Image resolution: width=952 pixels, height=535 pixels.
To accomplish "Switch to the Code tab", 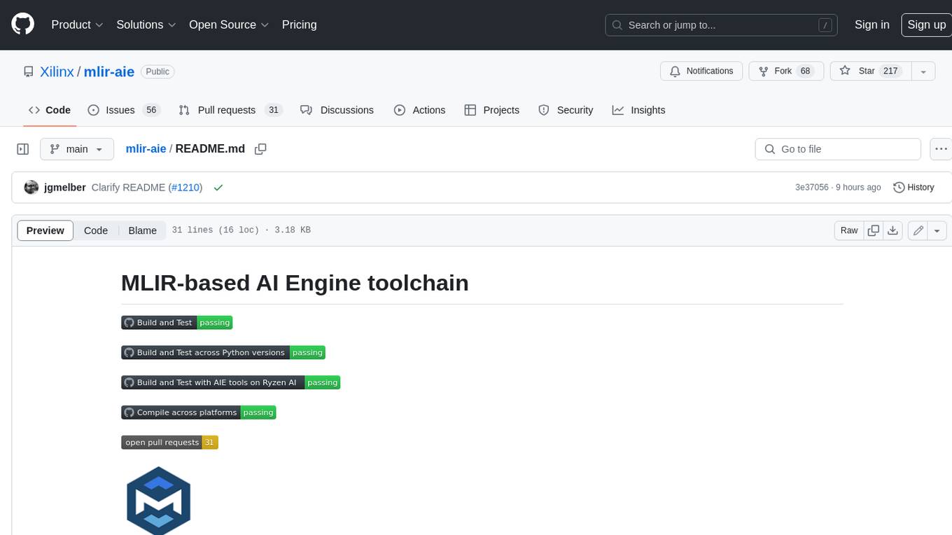I will click(50, 110).
